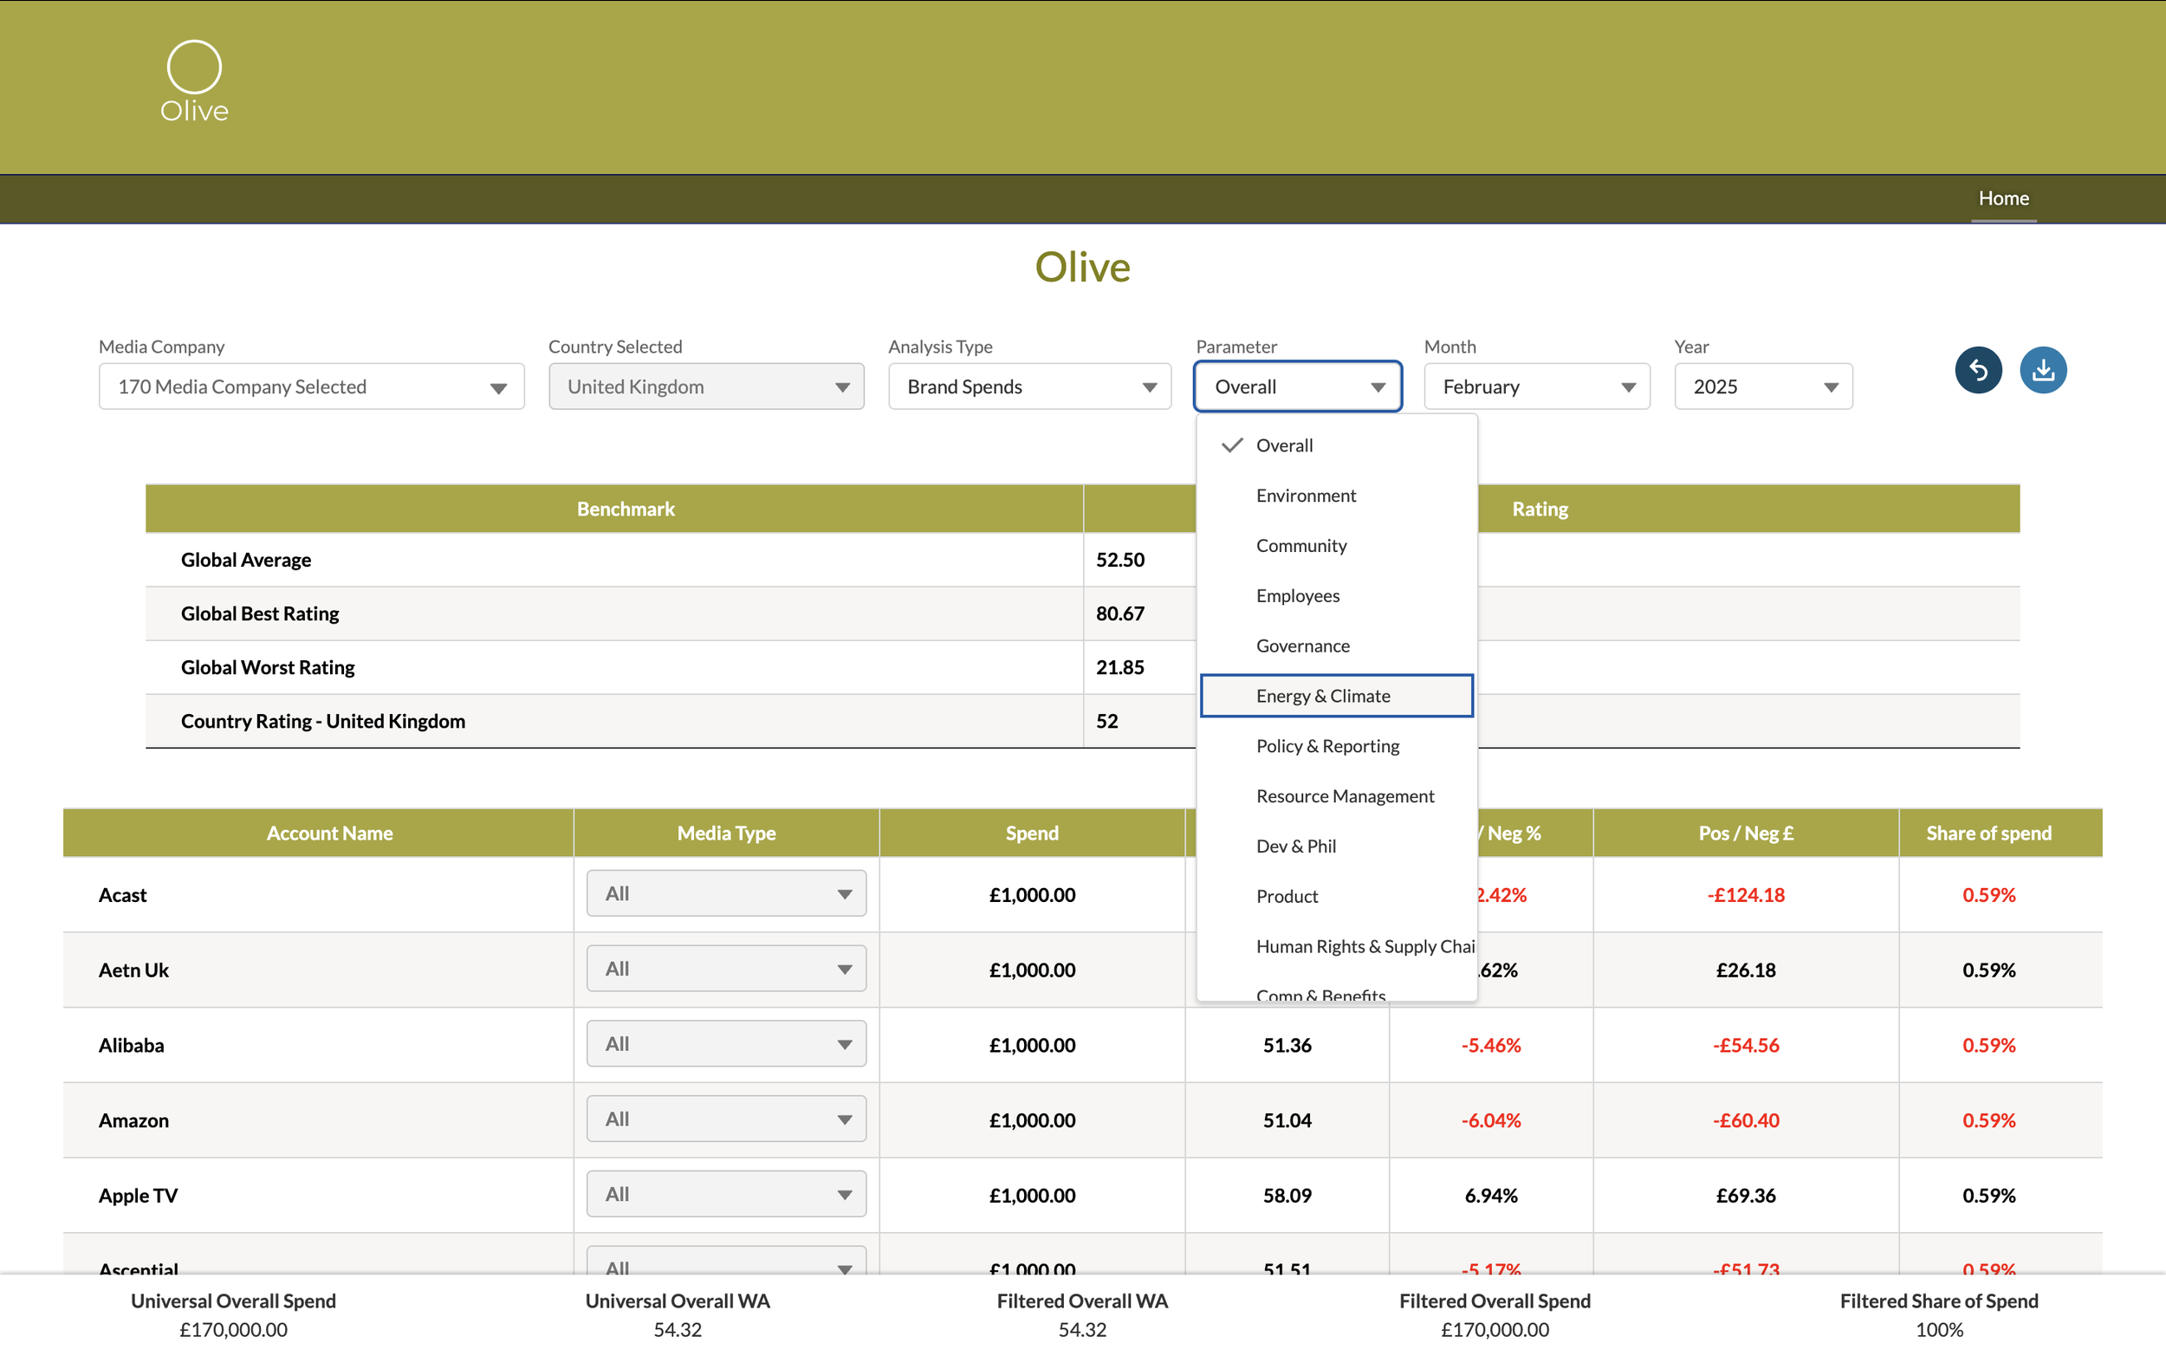This screenshot has height=1356, width=2166.
Task: Open the Media Company dropdown
Action: [311, 386]
